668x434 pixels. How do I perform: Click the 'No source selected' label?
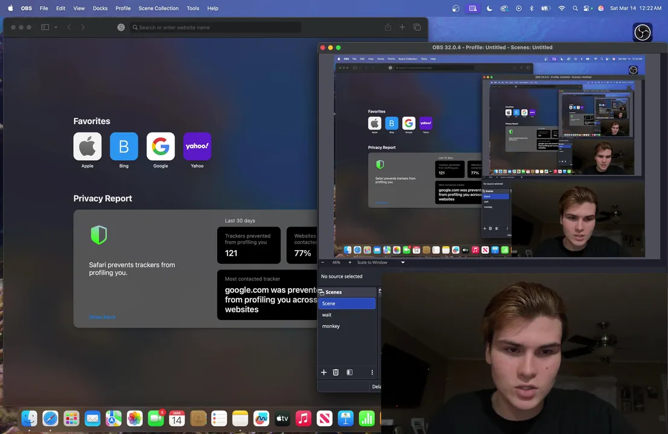(342, 277)
